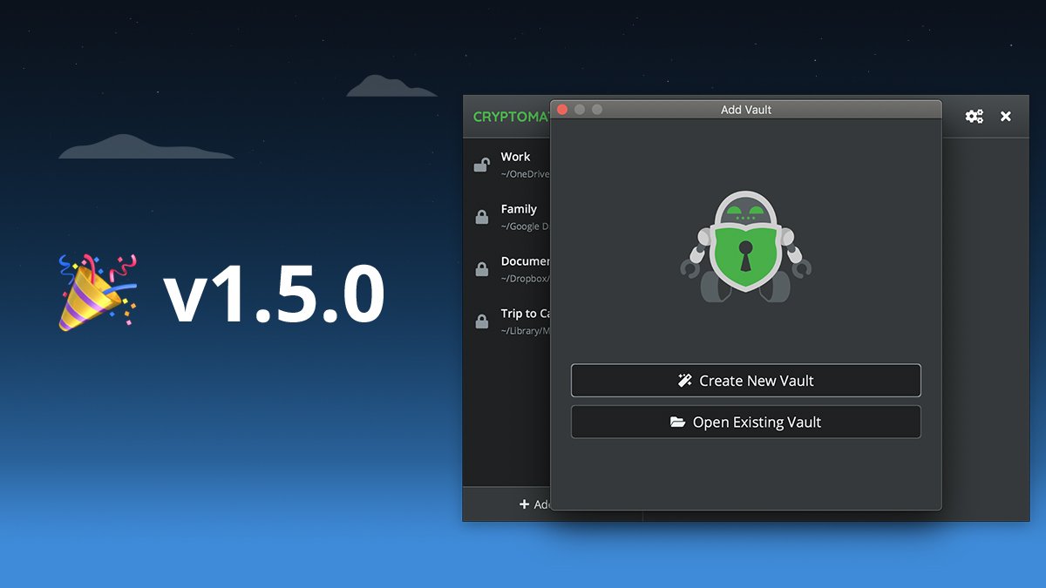Close the Add Vault dialog with red button

click(562, 109)
